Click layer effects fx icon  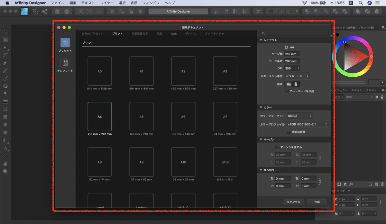tap(352, 184)
